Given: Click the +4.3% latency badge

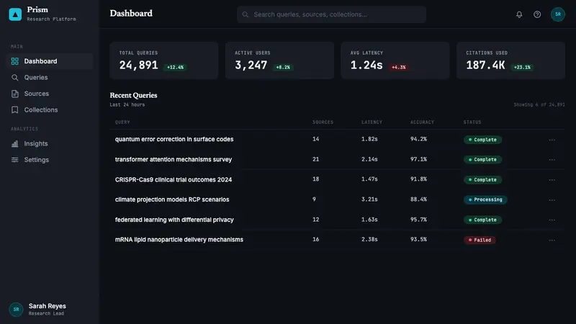Looking at the screenshot, I should click(x=399, y=67).
